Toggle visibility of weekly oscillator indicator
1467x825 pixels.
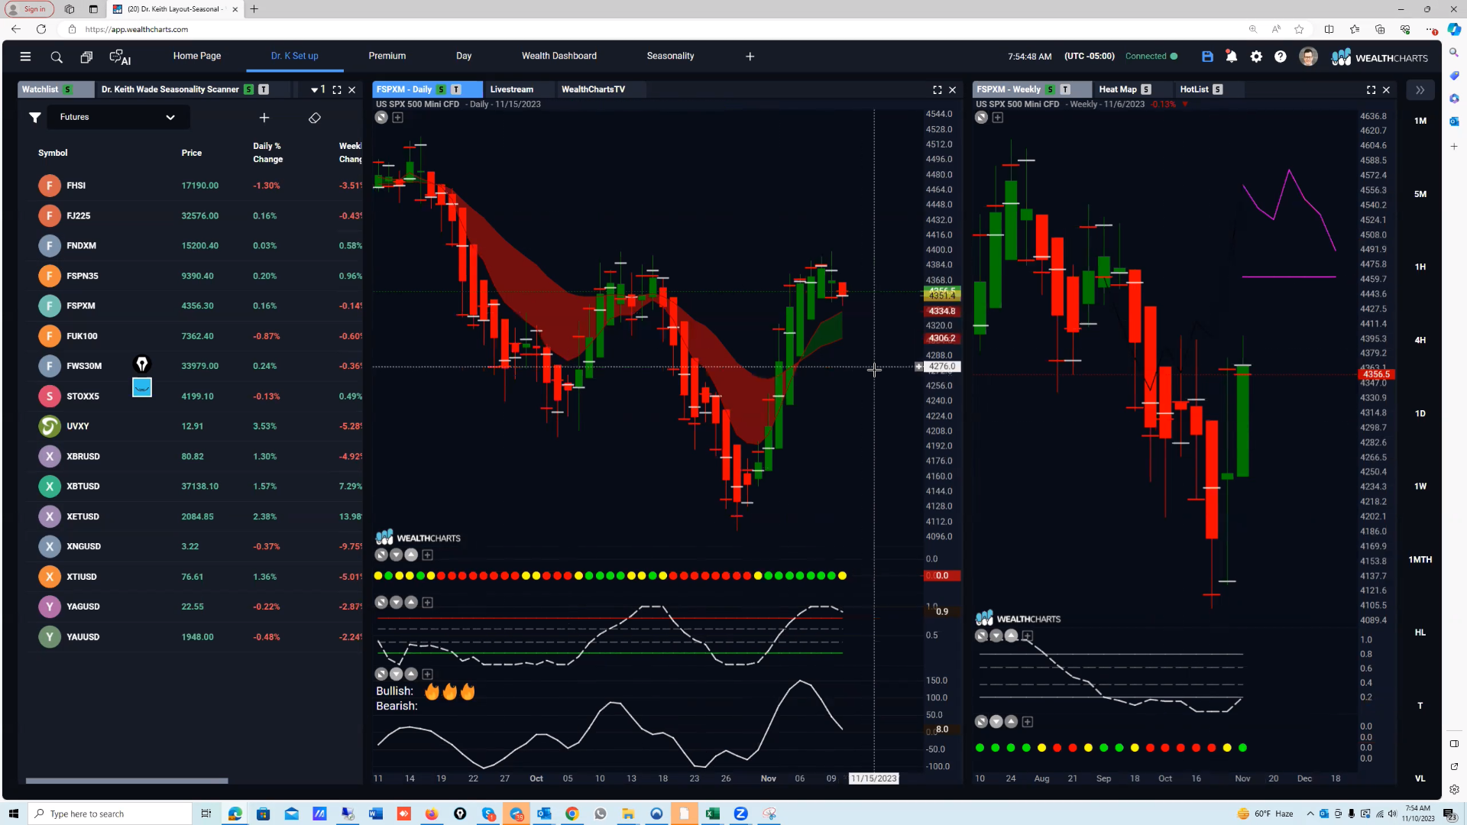click(x=981, y=636)
